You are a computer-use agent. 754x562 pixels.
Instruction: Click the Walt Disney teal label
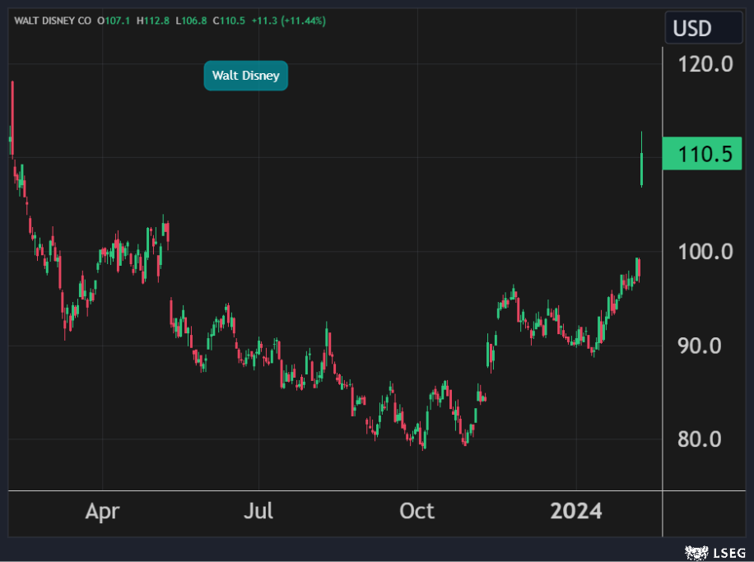click(245, 77)
